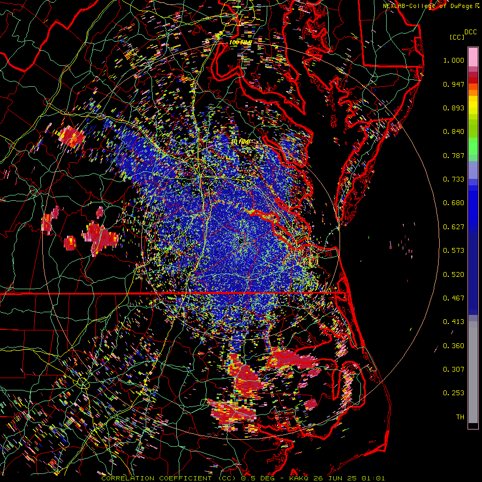Select the 0.520 legend value
The width and height of the screenshot is (482, 482).
(x=454, y=275)
